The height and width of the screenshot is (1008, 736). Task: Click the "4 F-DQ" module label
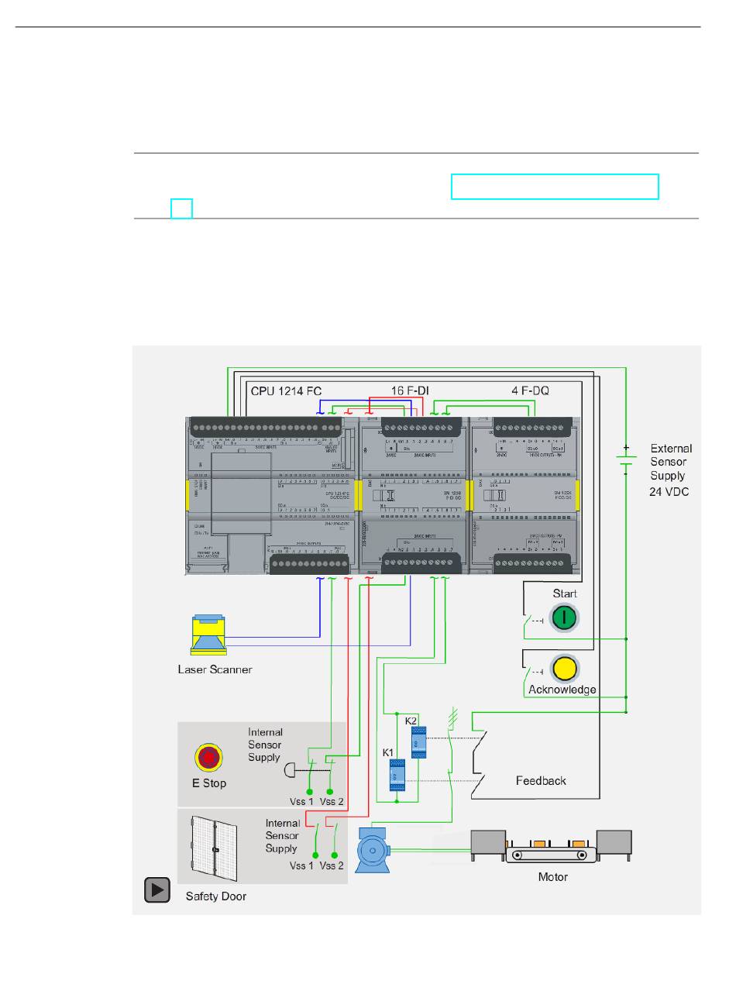click(530, 390)
